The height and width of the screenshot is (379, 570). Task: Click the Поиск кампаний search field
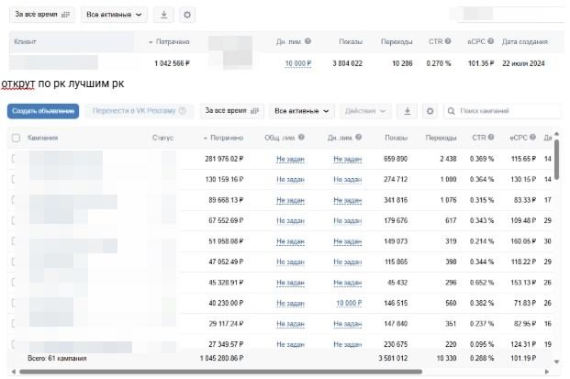(502, 111)
